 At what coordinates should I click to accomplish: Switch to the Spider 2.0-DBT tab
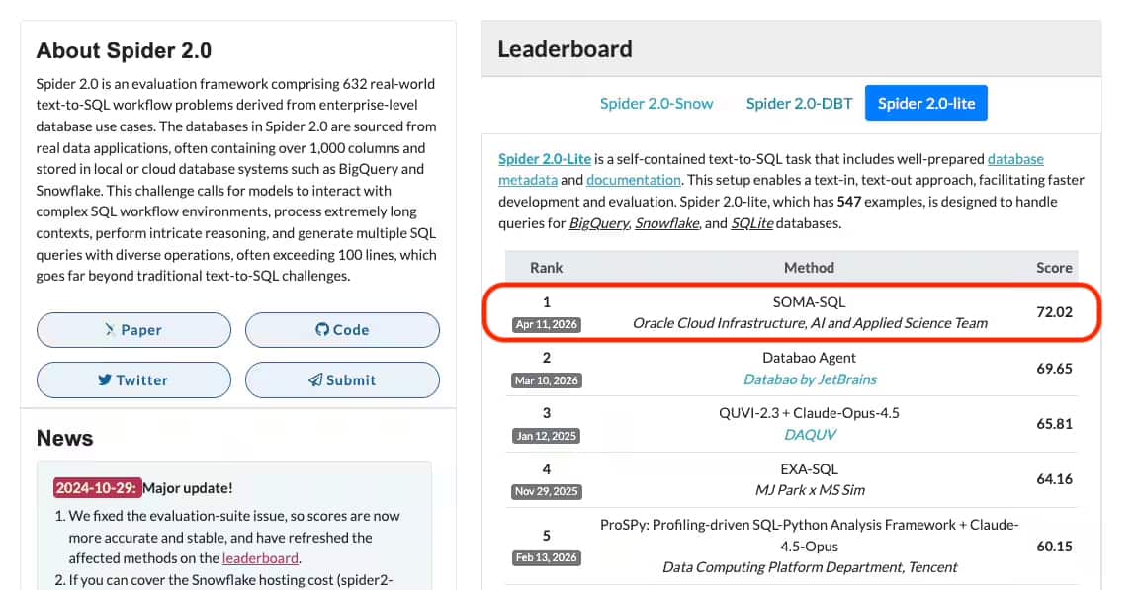point(798,102)
